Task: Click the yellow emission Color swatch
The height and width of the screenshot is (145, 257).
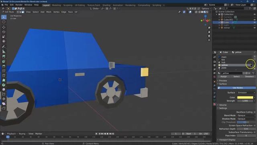Action: (245, 97)
